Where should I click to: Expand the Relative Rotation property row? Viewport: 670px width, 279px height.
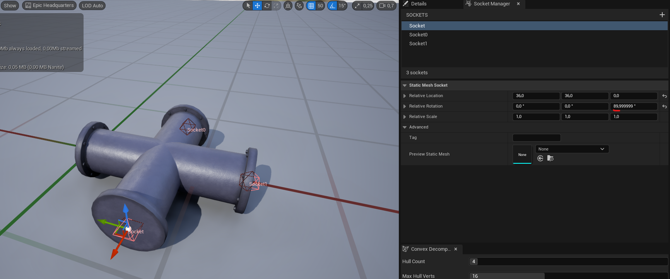405,106
